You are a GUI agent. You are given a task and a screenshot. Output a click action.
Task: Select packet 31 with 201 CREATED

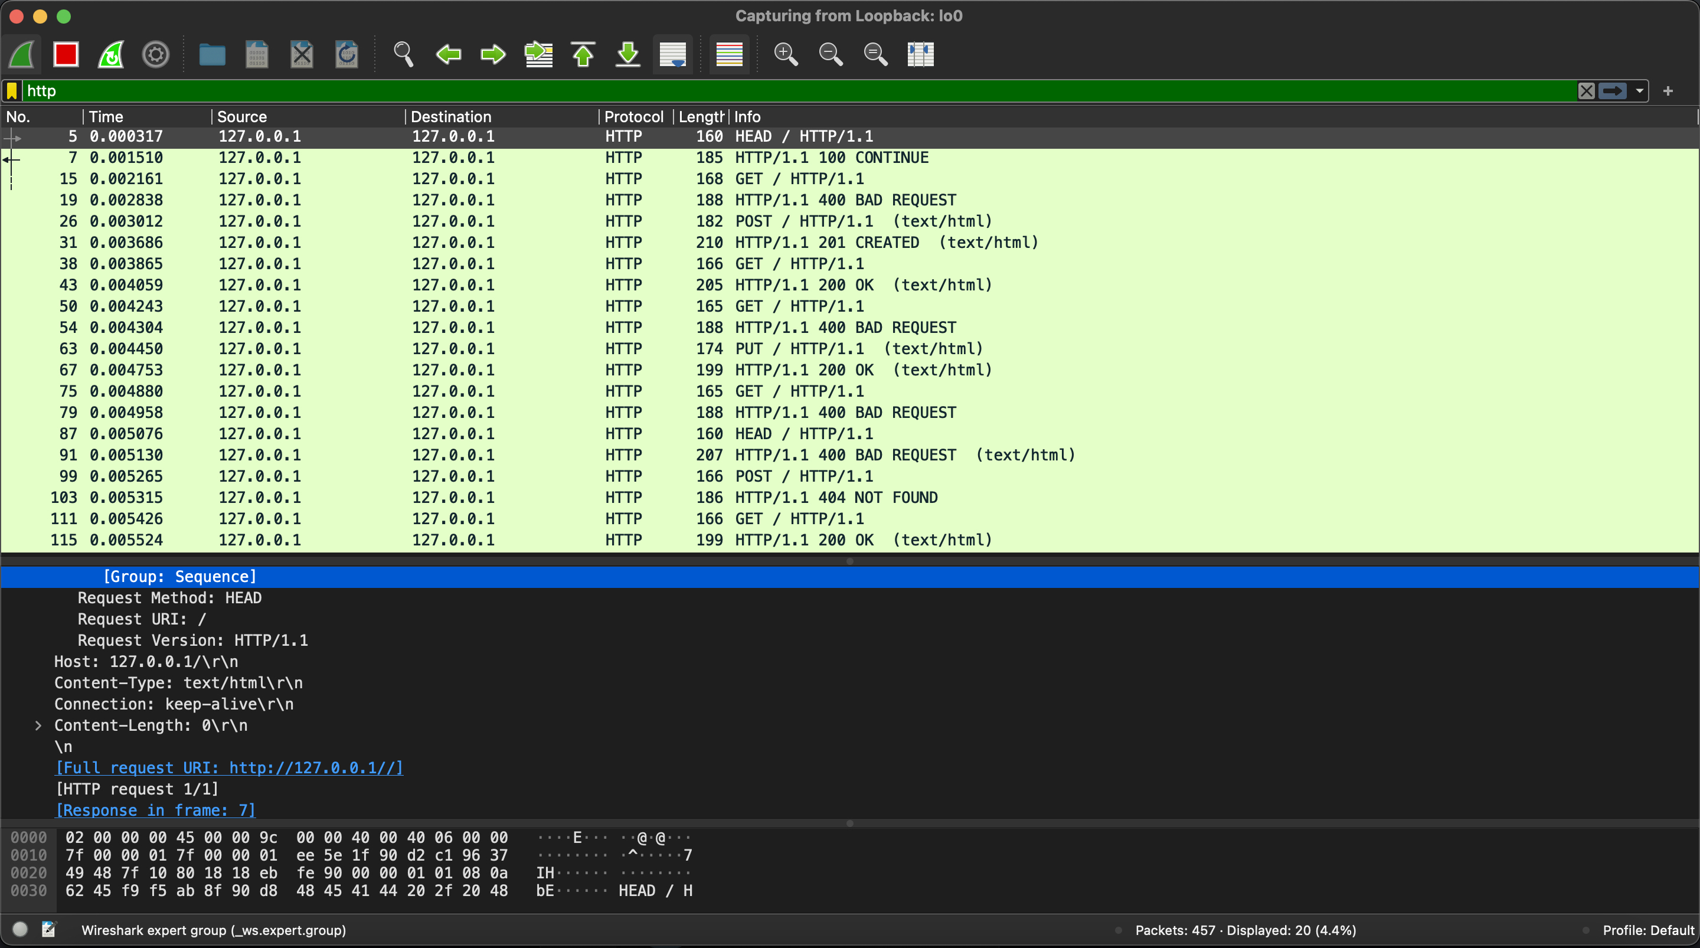click(850, 242)
